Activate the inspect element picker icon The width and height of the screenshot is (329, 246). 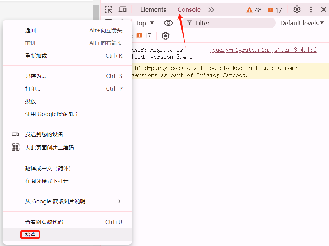108,10
